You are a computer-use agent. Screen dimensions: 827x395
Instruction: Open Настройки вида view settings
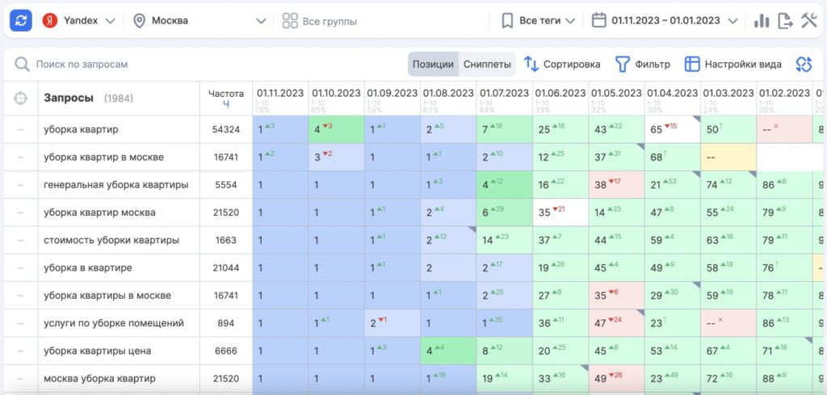(733, 64)
